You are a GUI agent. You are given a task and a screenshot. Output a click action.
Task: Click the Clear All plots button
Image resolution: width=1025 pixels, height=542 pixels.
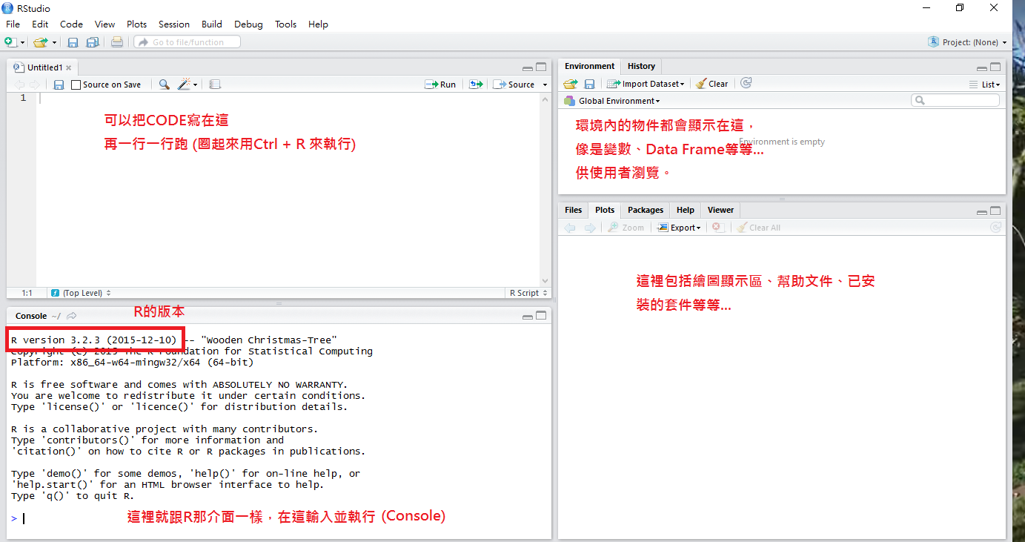click(759, 228)
